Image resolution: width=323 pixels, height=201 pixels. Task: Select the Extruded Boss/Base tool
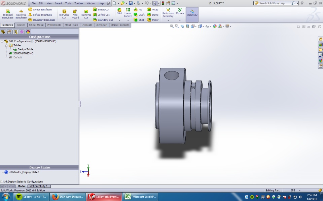(8, 14)
